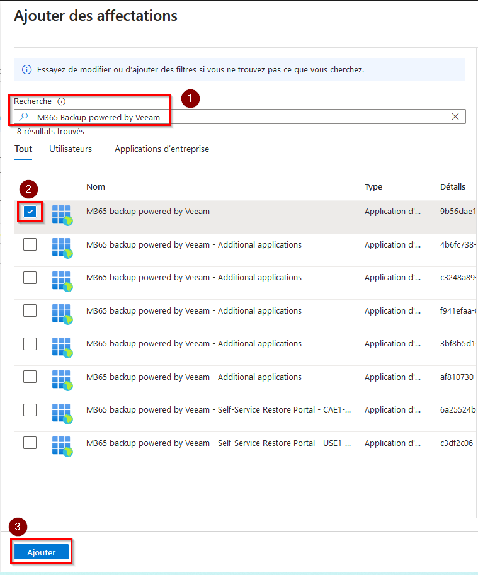The width and height of the screenshot is (478, 575).
Task: Open the info tooltip next to Recherche
Action: tap(62, 101)
